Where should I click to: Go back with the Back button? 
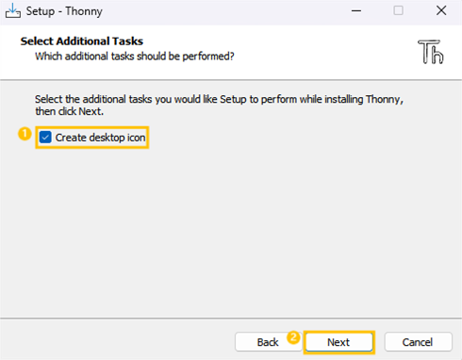(x=268, y=342)
